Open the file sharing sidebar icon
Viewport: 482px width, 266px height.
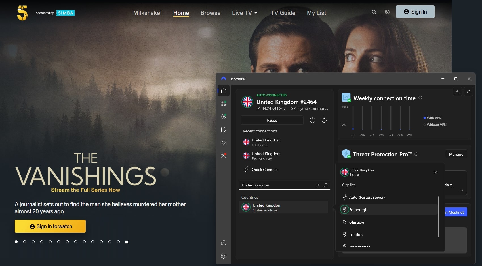coord(224,130)
